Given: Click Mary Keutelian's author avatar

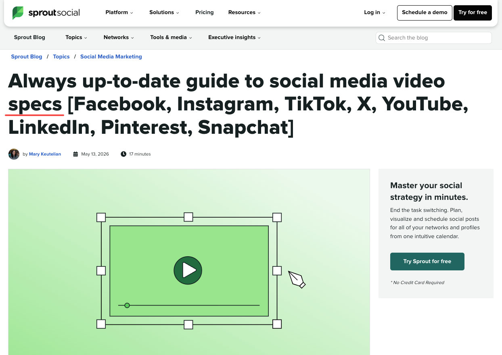Looking at the screenshot, I should coord(14,154).
